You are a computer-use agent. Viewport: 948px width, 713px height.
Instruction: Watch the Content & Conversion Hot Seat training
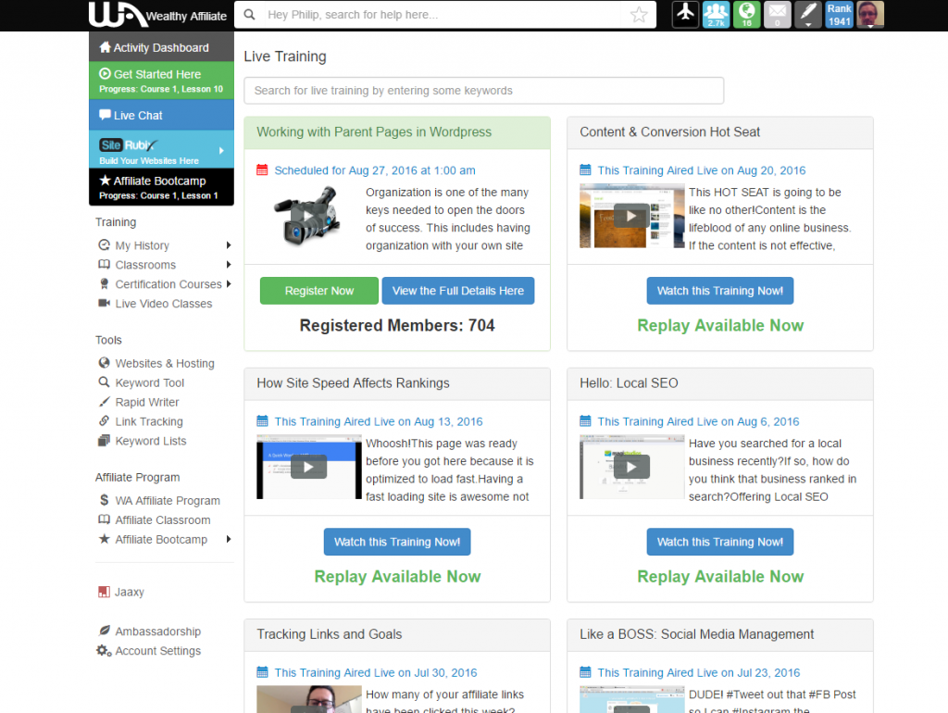click(x=720, y=291)
